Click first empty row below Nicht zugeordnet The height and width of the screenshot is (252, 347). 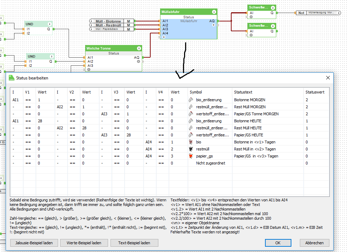click(x=170, y=170)
